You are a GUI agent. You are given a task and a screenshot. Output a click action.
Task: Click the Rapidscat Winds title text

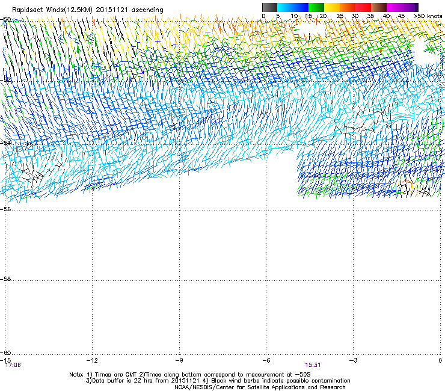pyautogui.click(x=88, y=10)
